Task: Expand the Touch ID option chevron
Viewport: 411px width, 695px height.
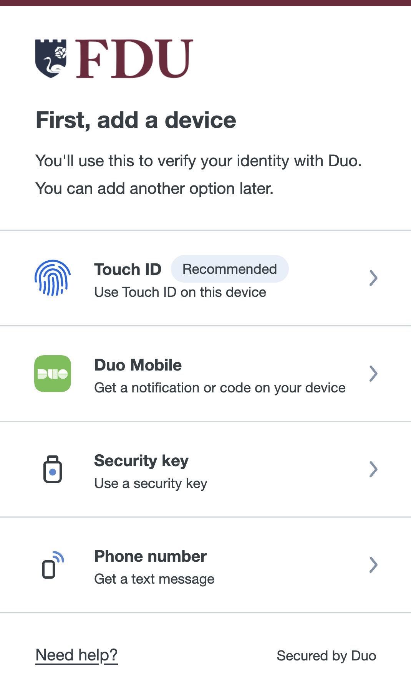Action: (x=373, y=278)
